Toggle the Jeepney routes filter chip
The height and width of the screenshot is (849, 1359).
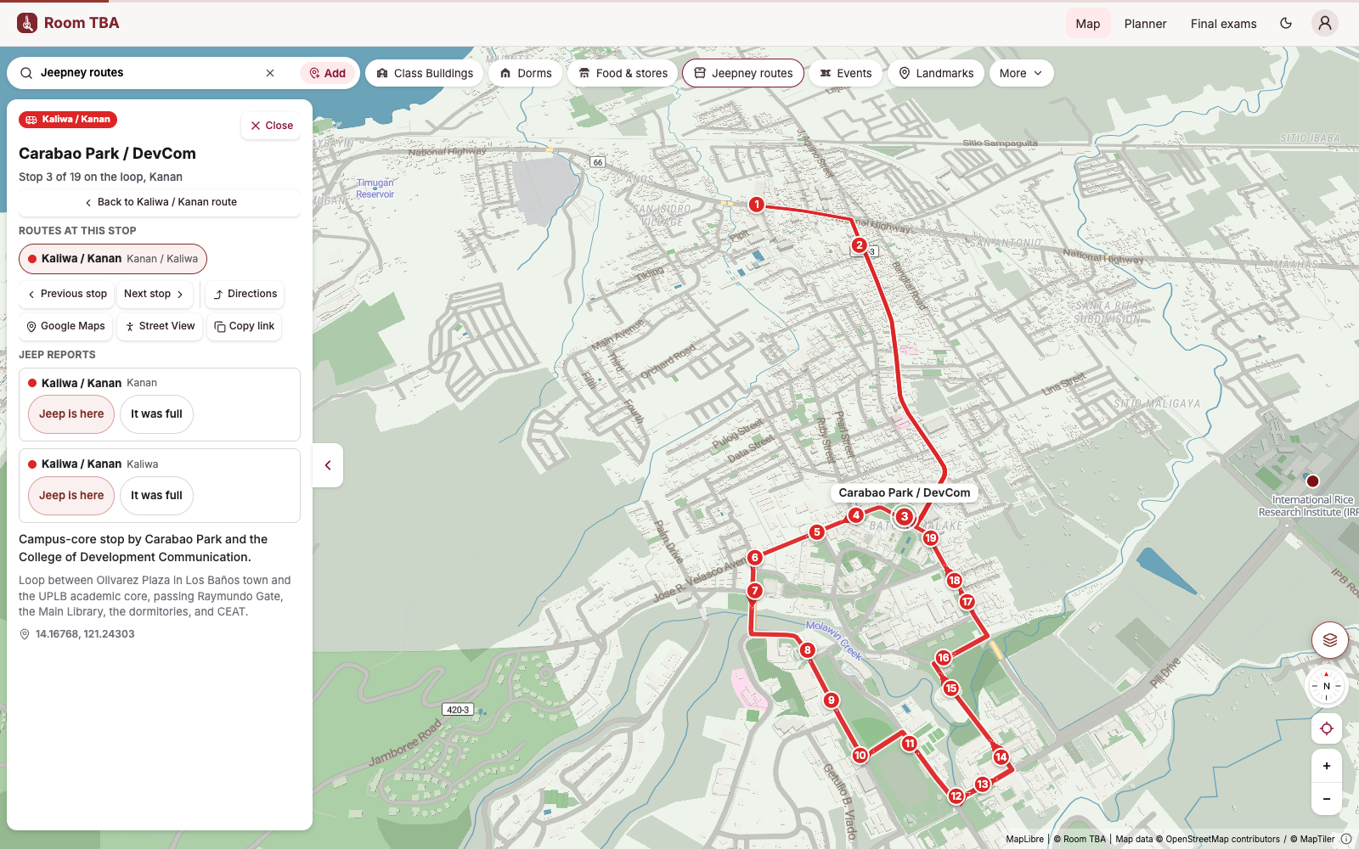[x=743, y=73]
